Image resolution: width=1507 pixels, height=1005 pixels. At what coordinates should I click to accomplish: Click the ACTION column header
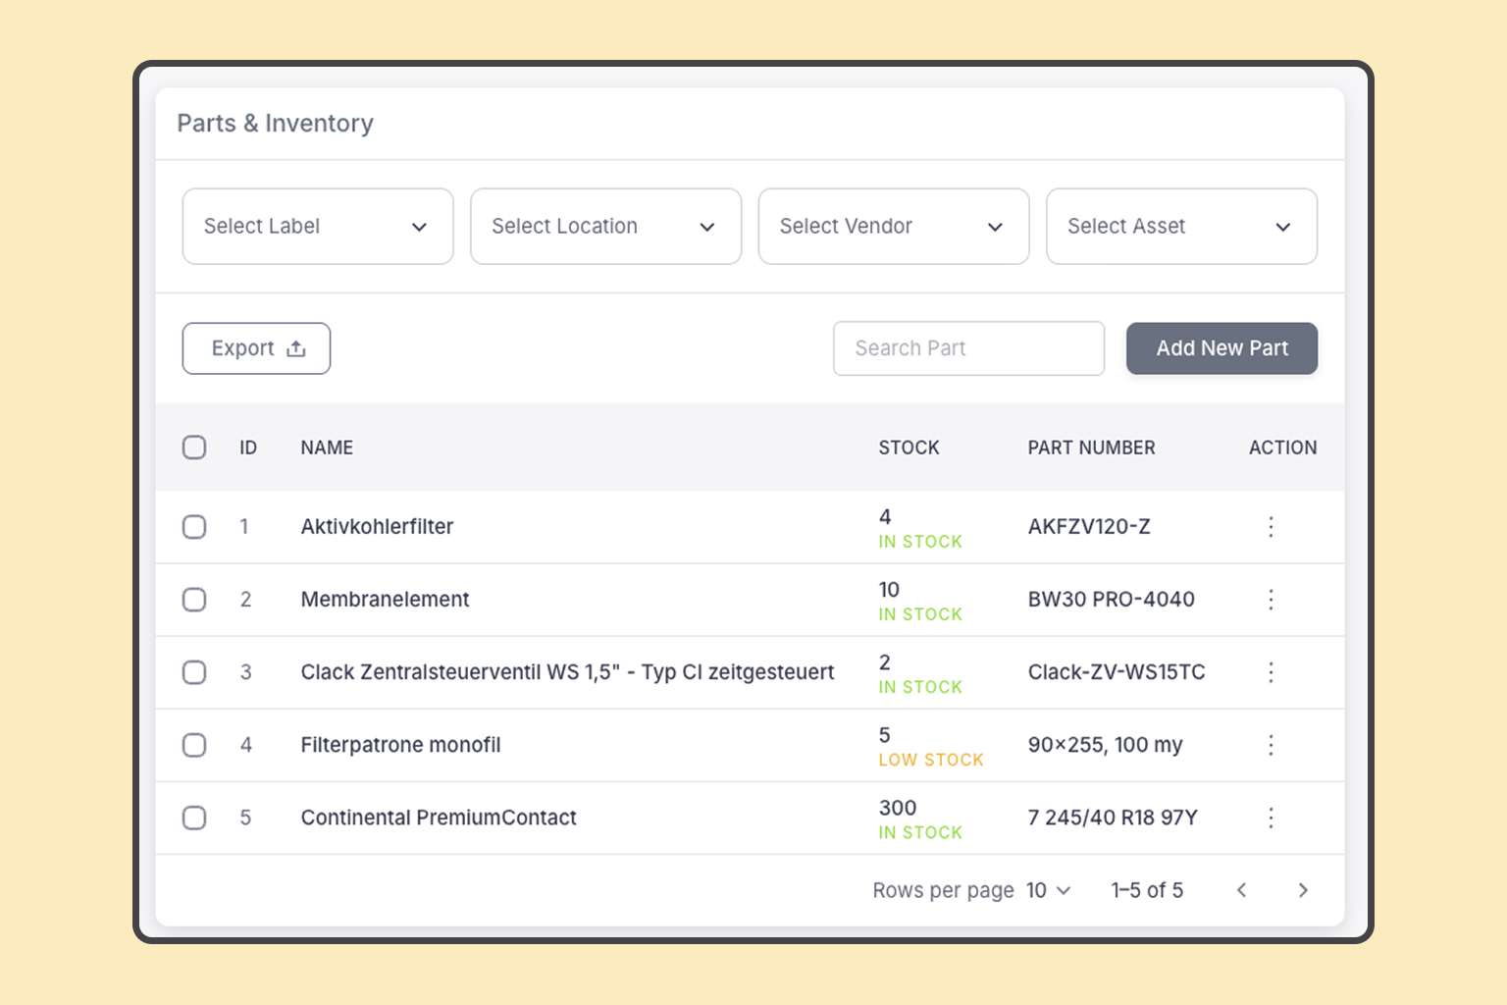click(1282, 448)
